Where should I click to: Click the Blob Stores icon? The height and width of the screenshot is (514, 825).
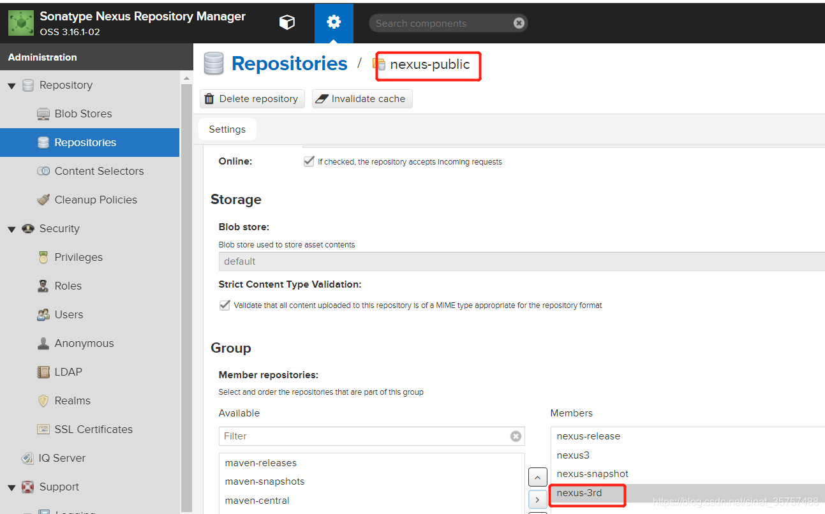pos(43,114)
